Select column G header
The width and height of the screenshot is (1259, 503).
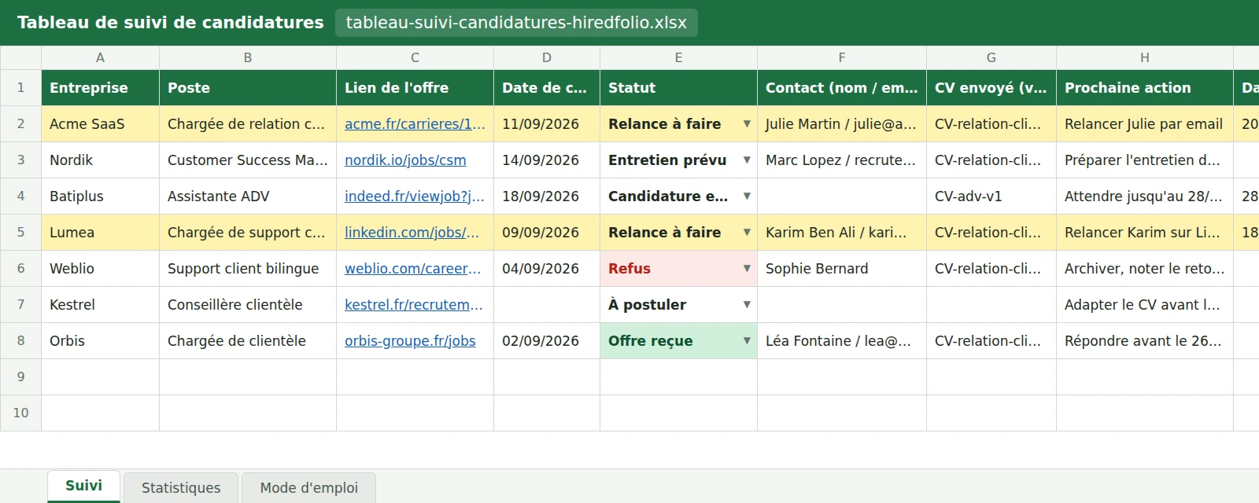coord(991,57)
